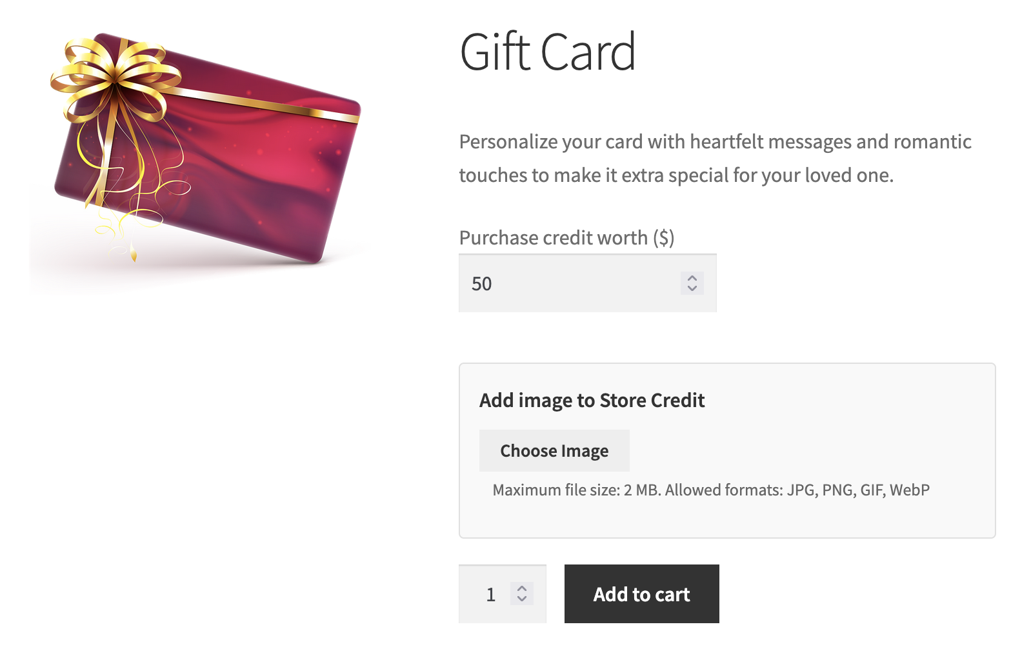Increase cart quantity with up arrow
The width and height of the screenshot is (1031, 649).
click(522, 588)
